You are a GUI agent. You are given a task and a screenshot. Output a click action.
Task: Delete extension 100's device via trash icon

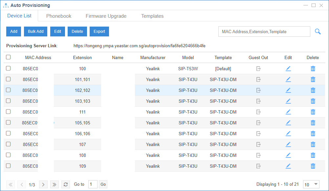312,69
